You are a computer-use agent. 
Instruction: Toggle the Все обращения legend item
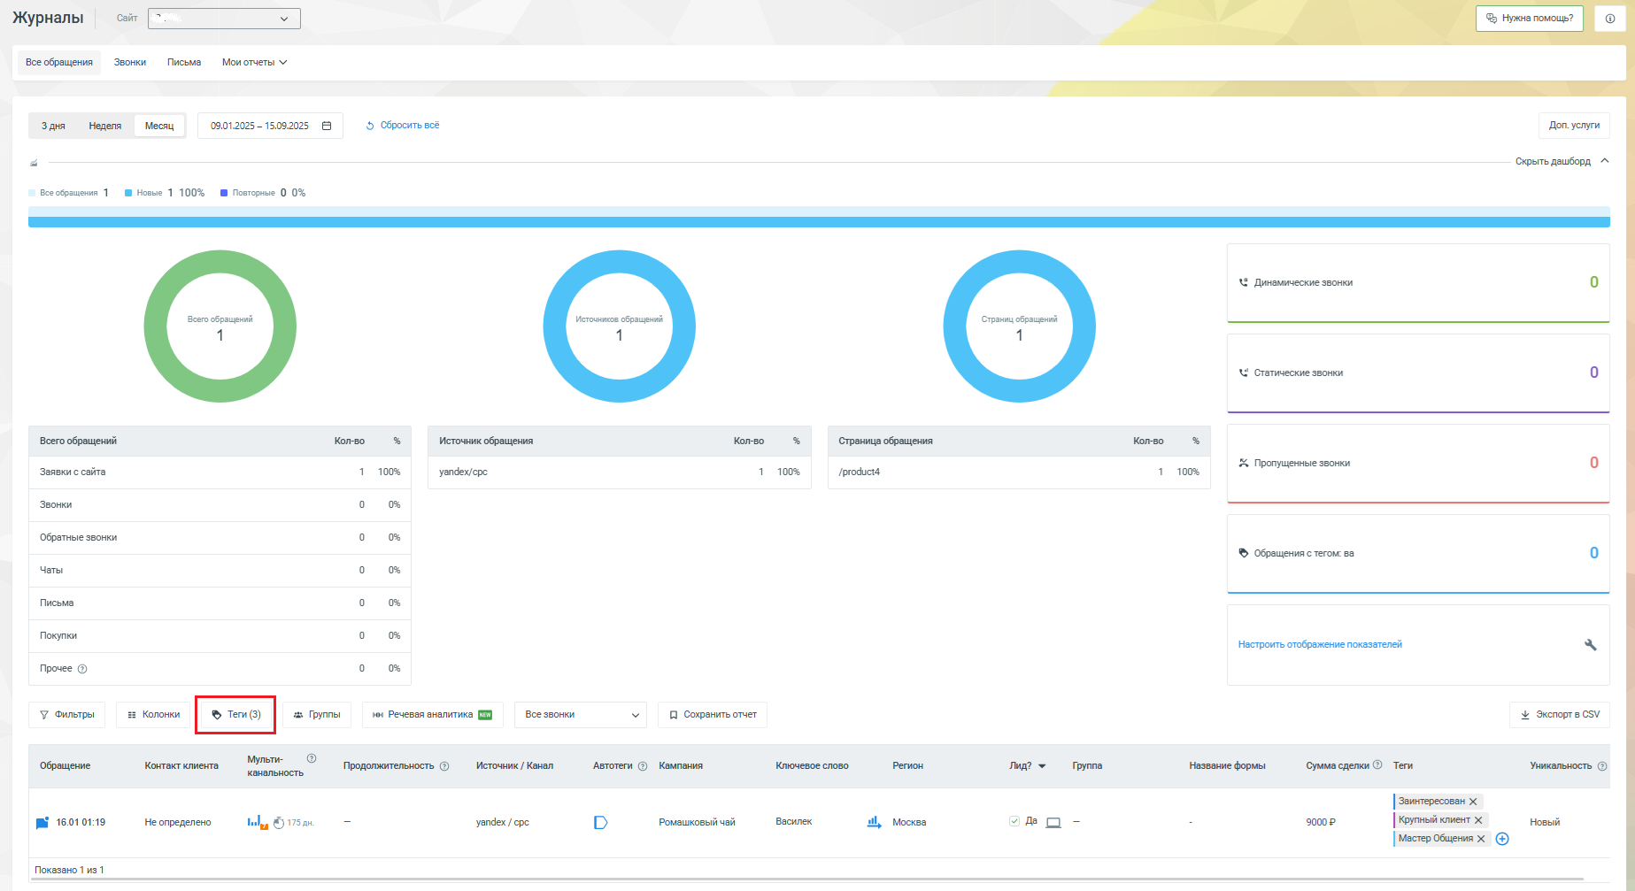coord(68,193)
